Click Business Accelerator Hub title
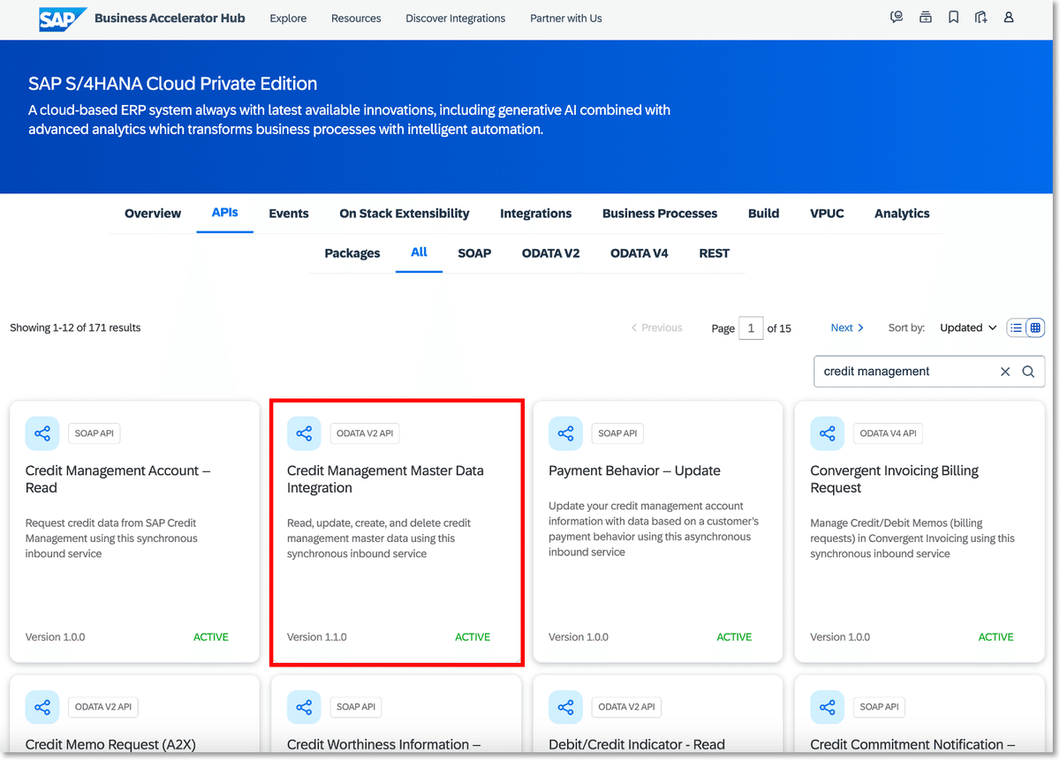The width and height of the screenshot is (1060, 760). (x=170, y=18)
